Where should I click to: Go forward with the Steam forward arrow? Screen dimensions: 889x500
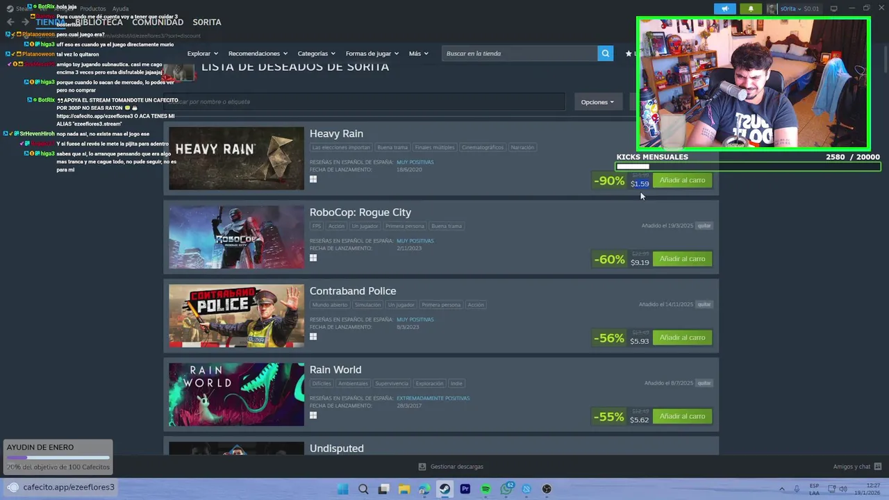25,22
